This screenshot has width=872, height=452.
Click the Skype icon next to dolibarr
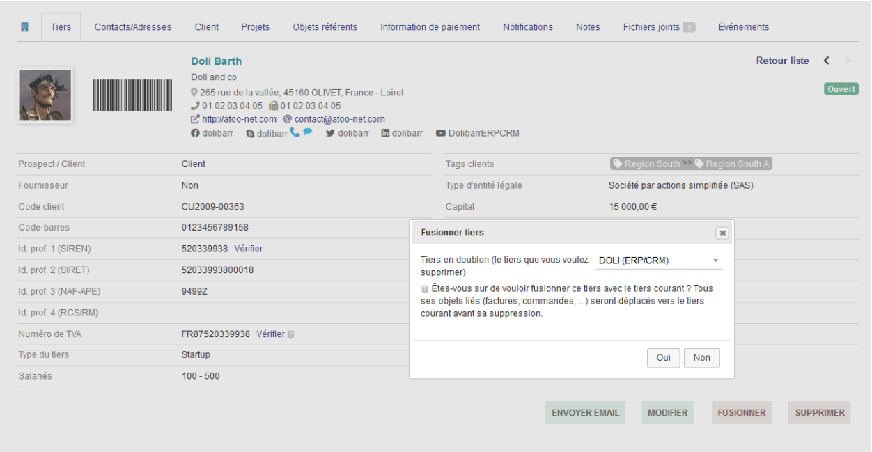point(250,133)
